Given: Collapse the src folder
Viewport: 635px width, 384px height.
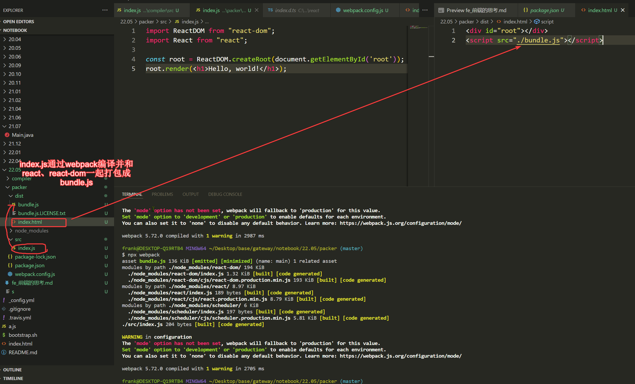Looking at the screenshot, I should [57, 239].
